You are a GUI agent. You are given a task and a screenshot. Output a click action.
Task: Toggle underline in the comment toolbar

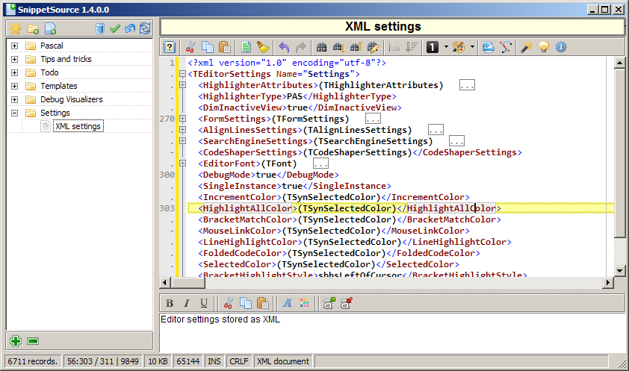click(x=204, y=303)
